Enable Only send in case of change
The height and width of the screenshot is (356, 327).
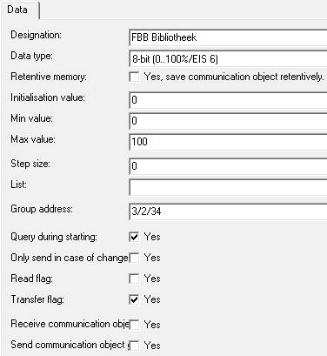point(134,258)
